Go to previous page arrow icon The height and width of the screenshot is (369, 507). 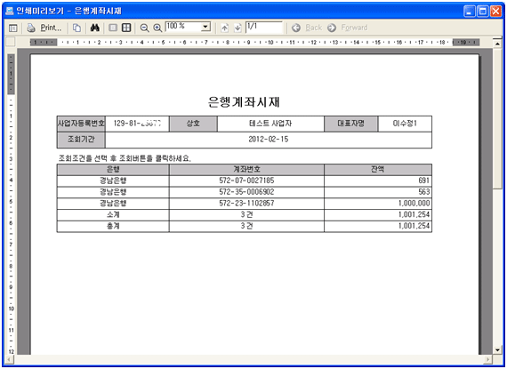224,28
